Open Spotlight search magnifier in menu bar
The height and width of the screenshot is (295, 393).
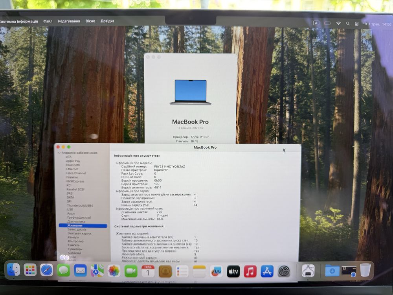pyautogui.click(x=348, y=24)
